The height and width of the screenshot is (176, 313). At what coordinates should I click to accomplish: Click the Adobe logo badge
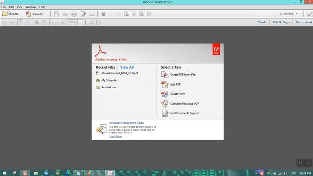coord(216,49)
